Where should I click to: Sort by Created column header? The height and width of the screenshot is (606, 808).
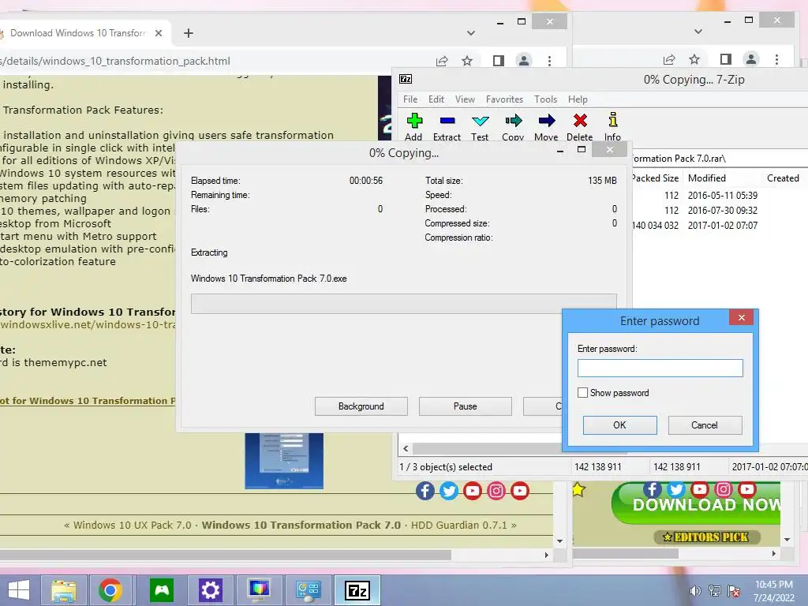pos(783,178)
